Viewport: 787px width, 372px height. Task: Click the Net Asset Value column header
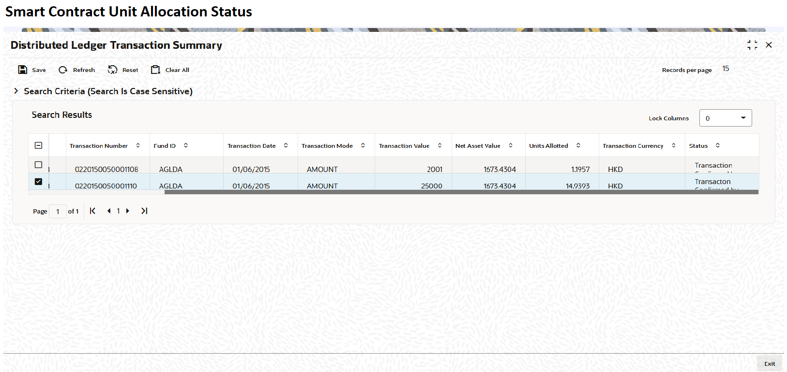pos(478,146)
